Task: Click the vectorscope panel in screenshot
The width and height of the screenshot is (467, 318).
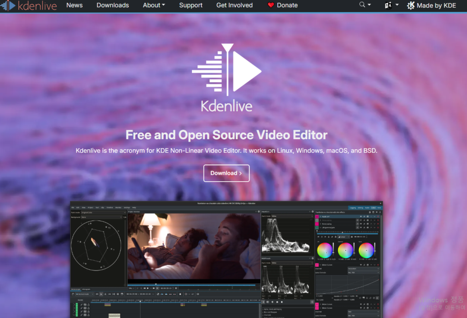Action: coord(96,245)
